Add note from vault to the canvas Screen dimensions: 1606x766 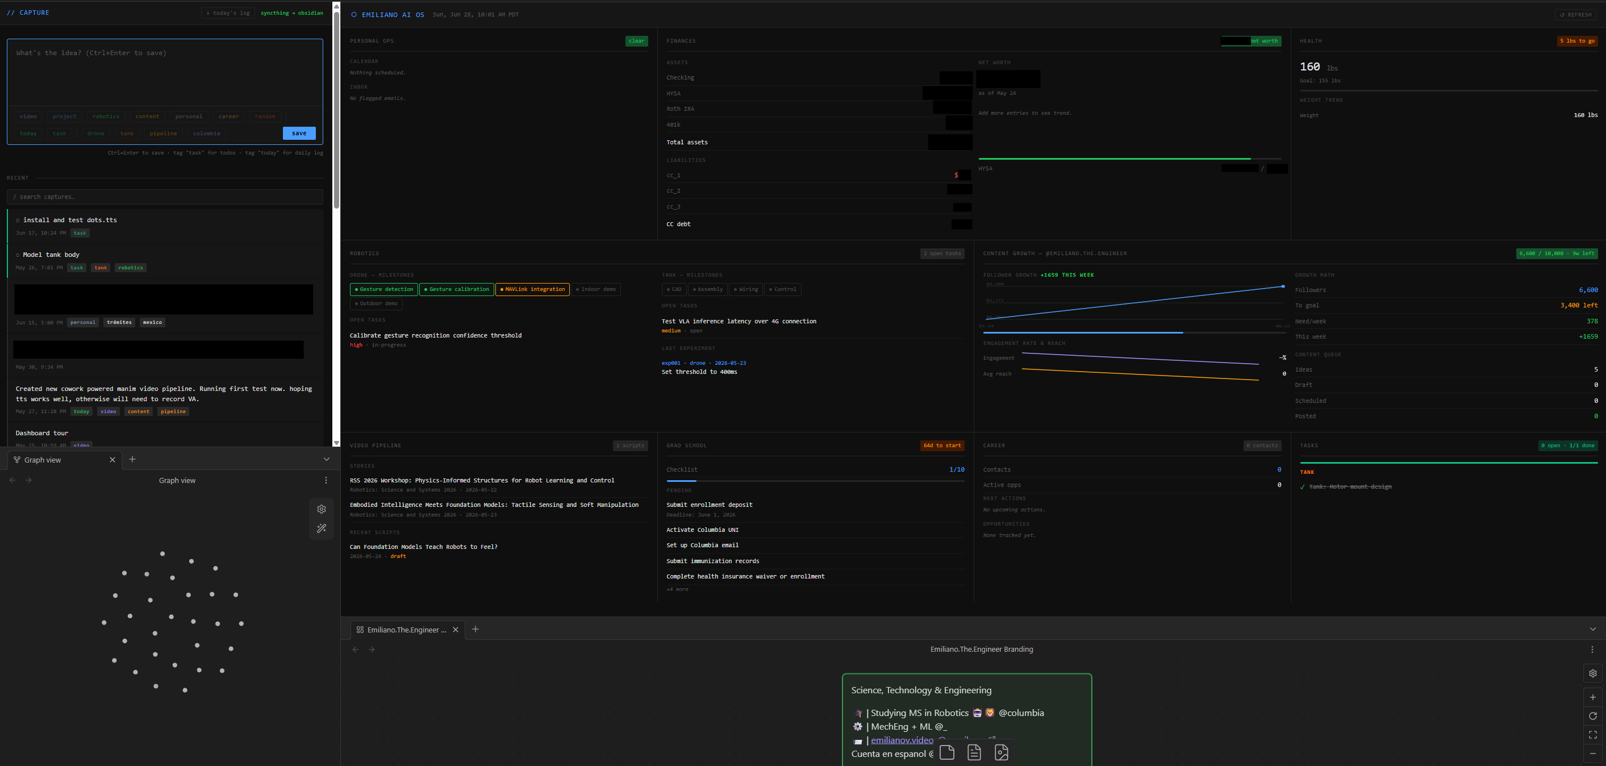pyautogui.click(x=974, y=752)
